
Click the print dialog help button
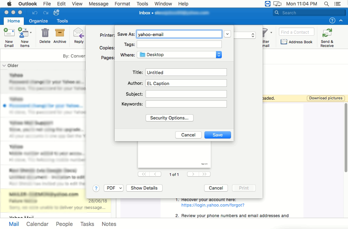pos(96,189)
